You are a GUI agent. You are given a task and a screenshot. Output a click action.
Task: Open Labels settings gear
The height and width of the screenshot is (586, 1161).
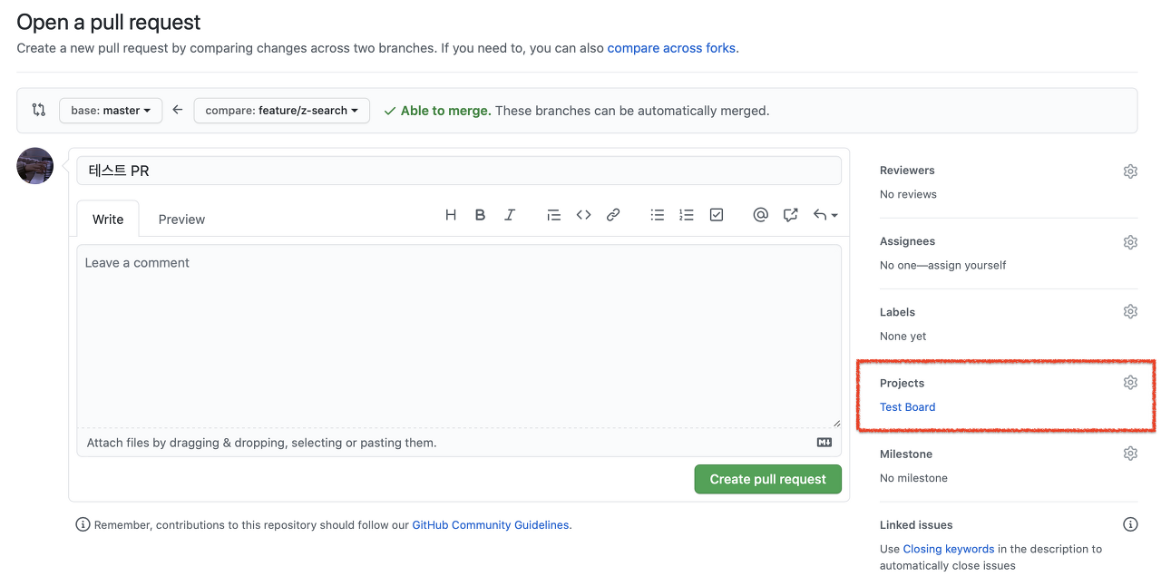click(1130, 311)
